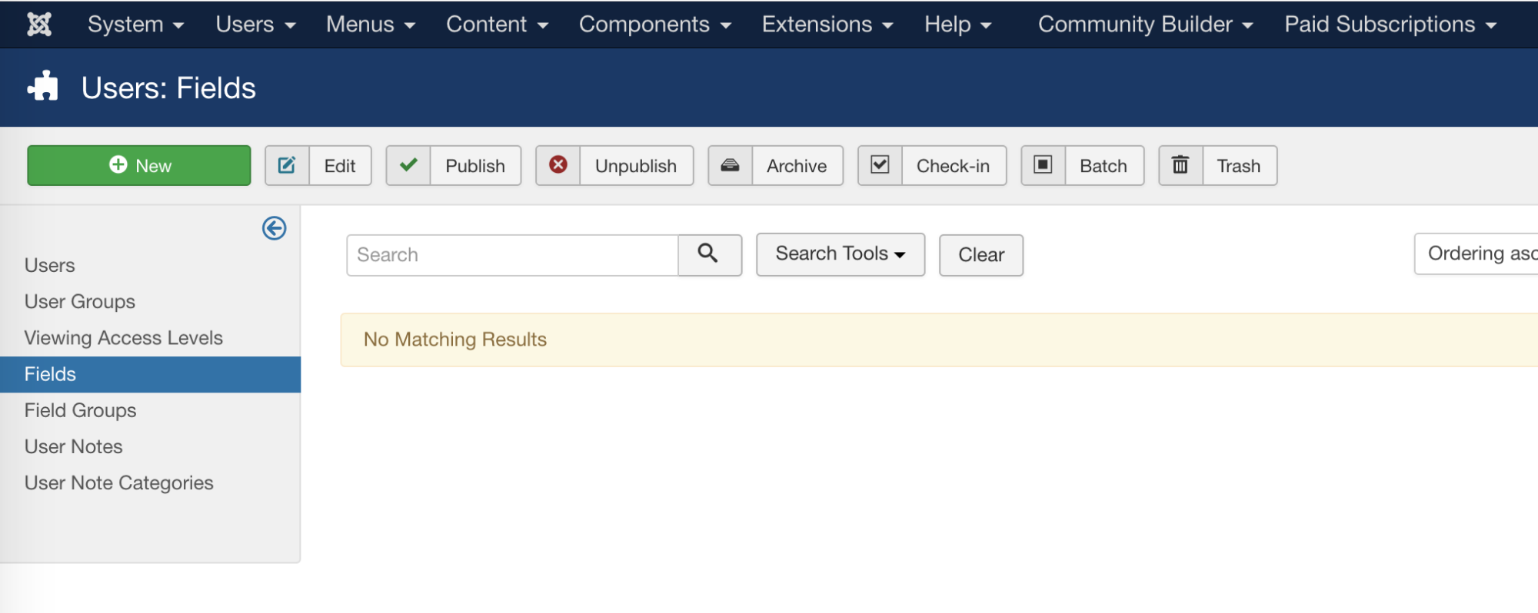Click the Joomla logo icon

tap(39, 25)
